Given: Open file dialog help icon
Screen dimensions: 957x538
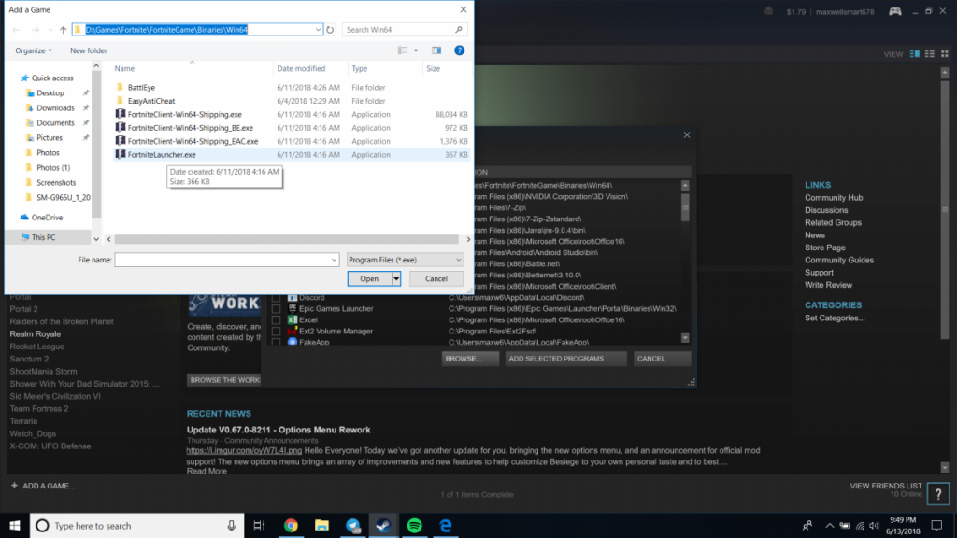Looking at the screenshot, I should point(460,50).
